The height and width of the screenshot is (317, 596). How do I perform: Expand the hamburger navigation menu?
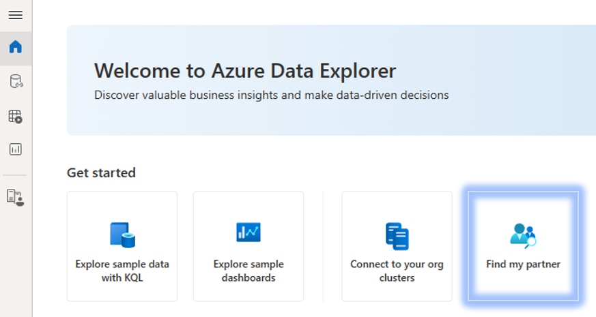point(15,15)
